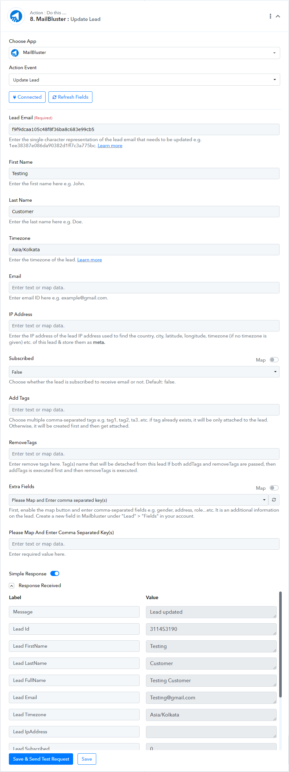The width and height of the screenshot is (289, 772).
Task: Toggle the Map switch for Extra Fields
Action: click(x=274, y=488)
